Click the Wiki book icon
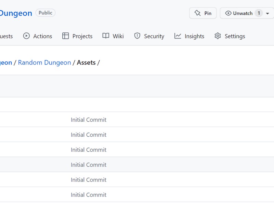 click(106, 36)
